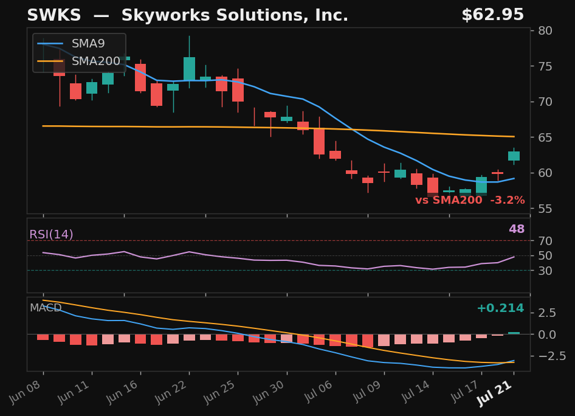Click the Jun 30 date label

point(268,392)
